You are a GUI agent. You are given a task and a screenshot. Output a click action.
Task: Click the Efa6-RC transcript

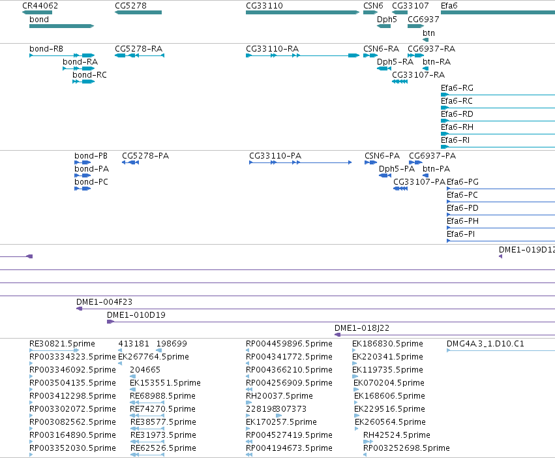tap(498, 108)
